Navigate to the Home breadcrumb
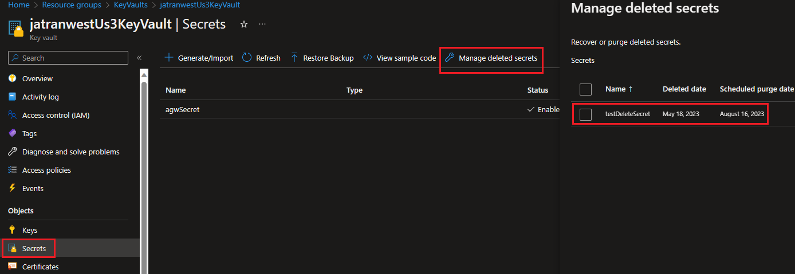This screenshot has width=795, height=274. (x=19, y=5)
